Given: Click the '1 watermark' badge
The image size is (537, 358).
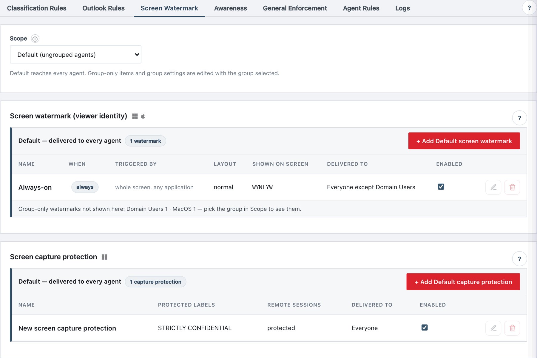Looking at the screenshot, I should (146, 141).
